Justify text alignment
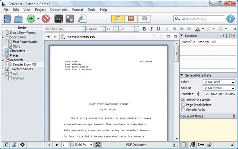 pyautogui.click(x=182, y=29)
